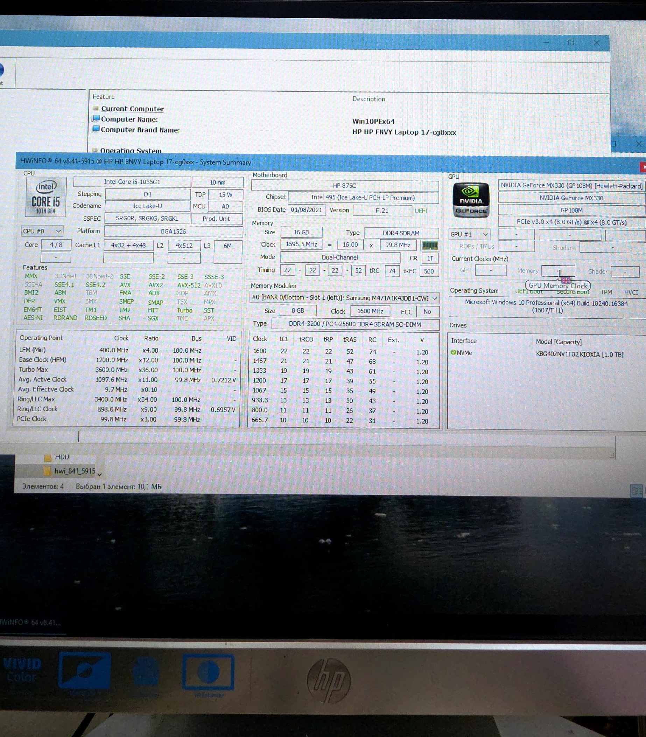Click the green NVMe drive status icon
The height and width of the screenshot is (737, 646).
pyautogui.click(x=453, y=352)
